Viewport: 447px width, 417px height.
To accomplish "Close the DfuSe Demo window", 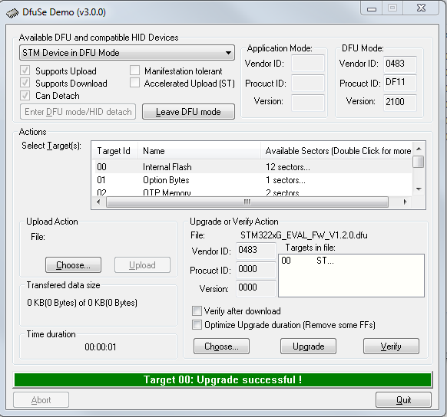I will click(x=421, y=8).
